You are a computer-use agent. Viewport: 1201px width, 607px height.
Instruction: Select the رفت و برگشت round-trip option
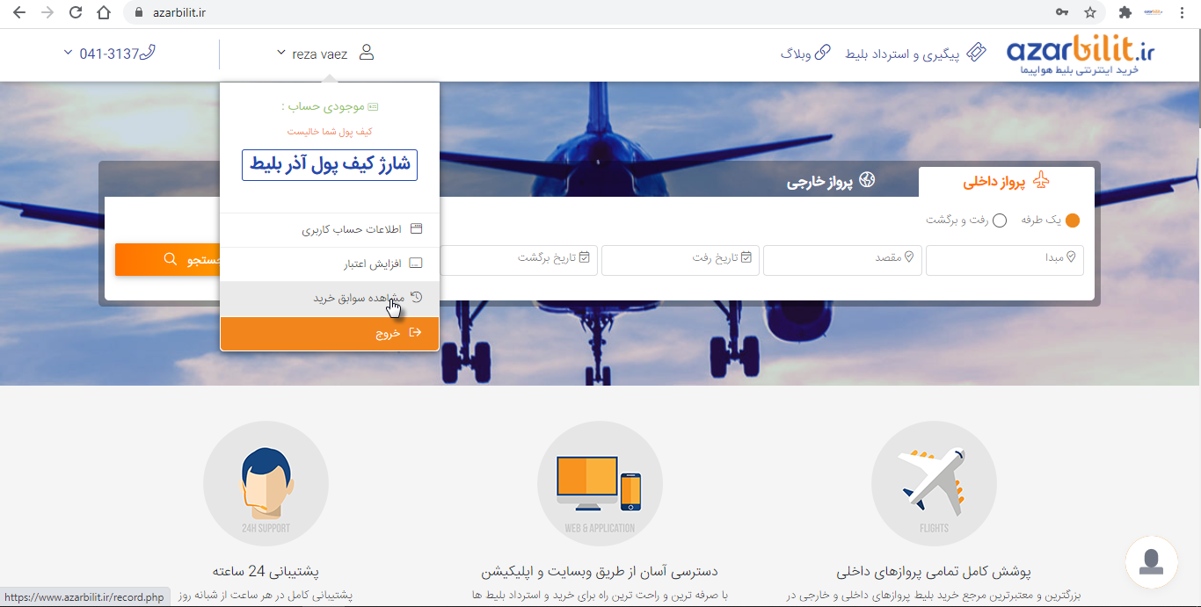[999, 220]
